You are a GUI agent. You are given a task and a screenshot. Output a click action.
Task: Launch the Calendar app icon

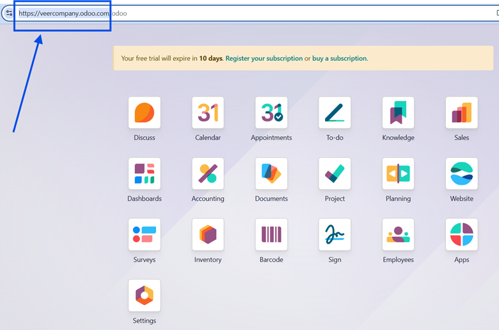[208, 113]
